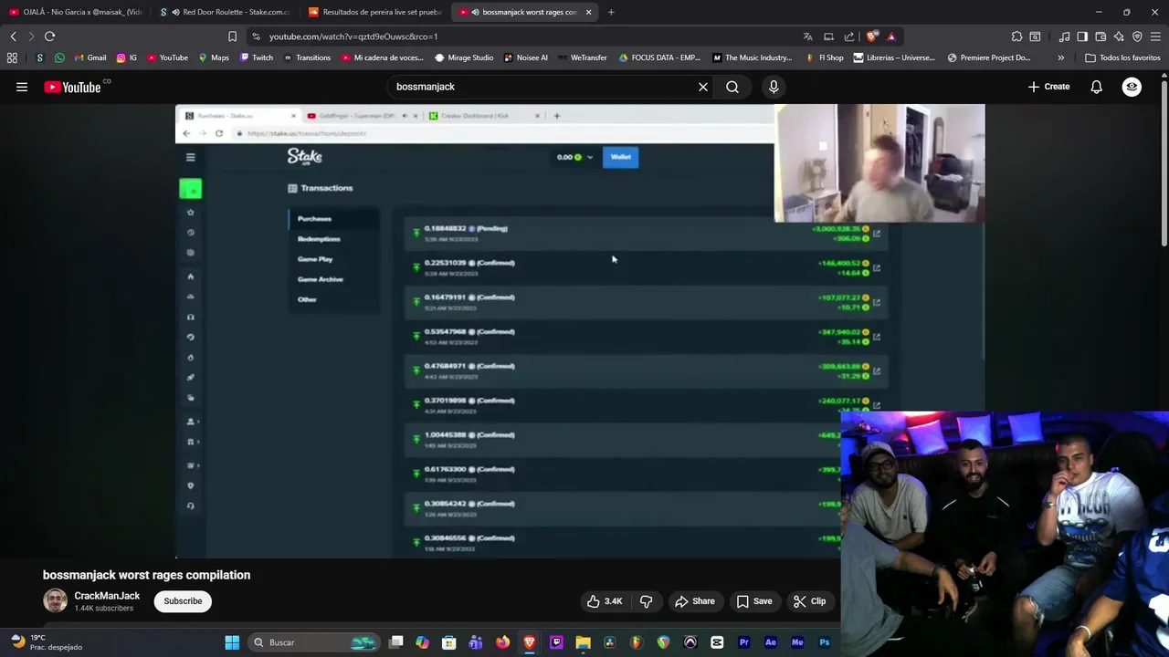
Task: Click the Create button
Action: point(1048,87)
